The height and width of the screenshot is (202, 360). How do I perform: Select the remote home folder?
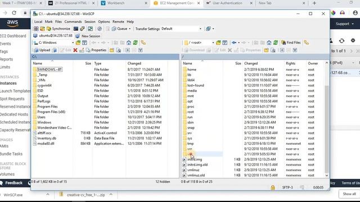(192, 70)
